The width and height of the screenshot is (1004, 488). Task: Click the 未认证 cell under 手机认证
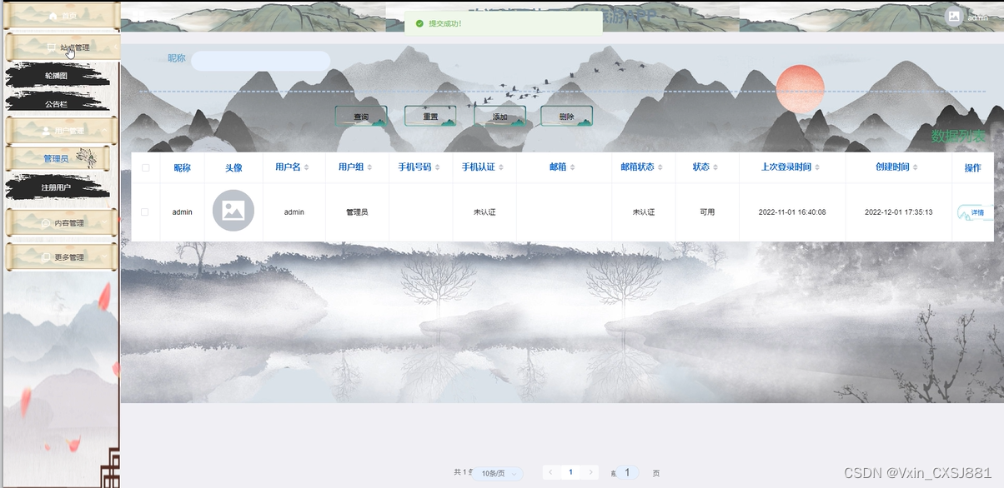tap(484, 212)
